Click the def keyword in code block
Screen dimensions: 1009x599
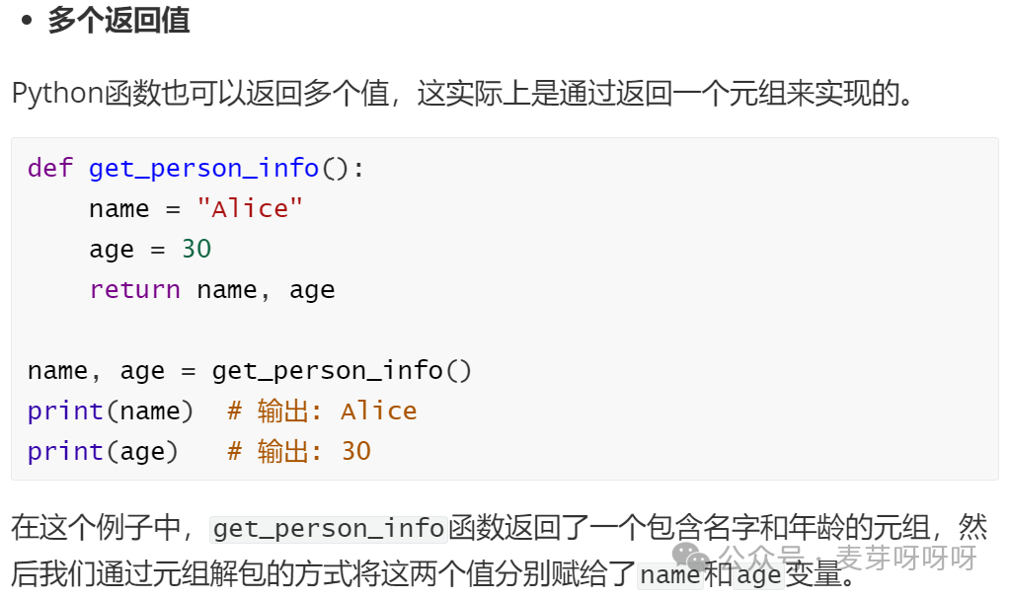[x=50, y=168]
